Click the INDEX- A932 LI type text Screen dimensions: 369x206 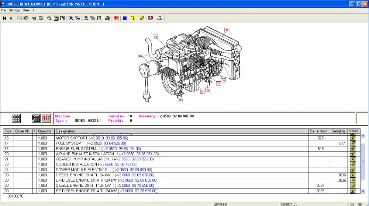87,121
